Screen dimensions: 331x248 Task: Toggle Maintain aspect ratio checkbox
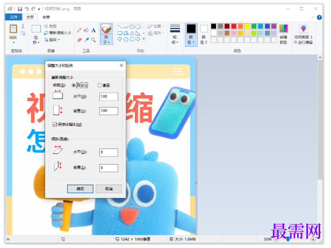click(x=55, y=124)
